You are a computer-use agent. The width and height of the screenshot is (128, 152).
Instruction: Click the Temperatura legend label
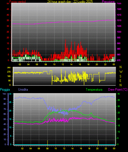click(94, 90)
